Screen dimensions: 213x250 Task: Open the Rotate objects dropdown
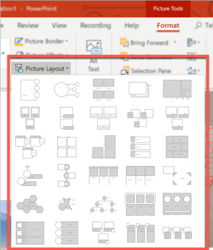(x=193, y=70)
